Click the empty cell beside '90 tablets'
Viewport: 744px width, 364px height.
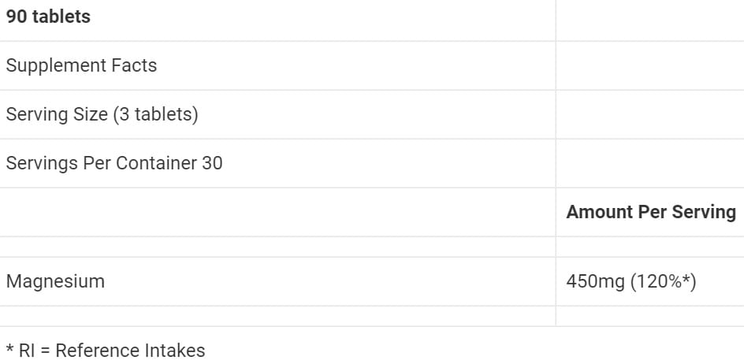click(x=649, y=17)
